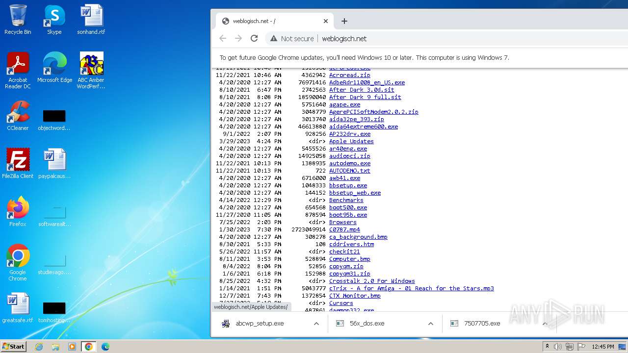Click the CTX Monitor.bmp link

coord(355,296)
